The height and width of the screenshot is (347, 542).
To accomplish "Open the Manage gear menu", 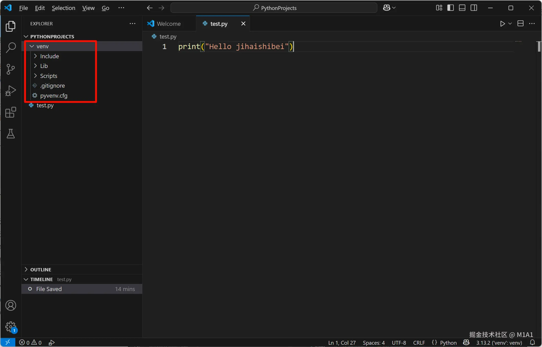I will tap(11, 327).
